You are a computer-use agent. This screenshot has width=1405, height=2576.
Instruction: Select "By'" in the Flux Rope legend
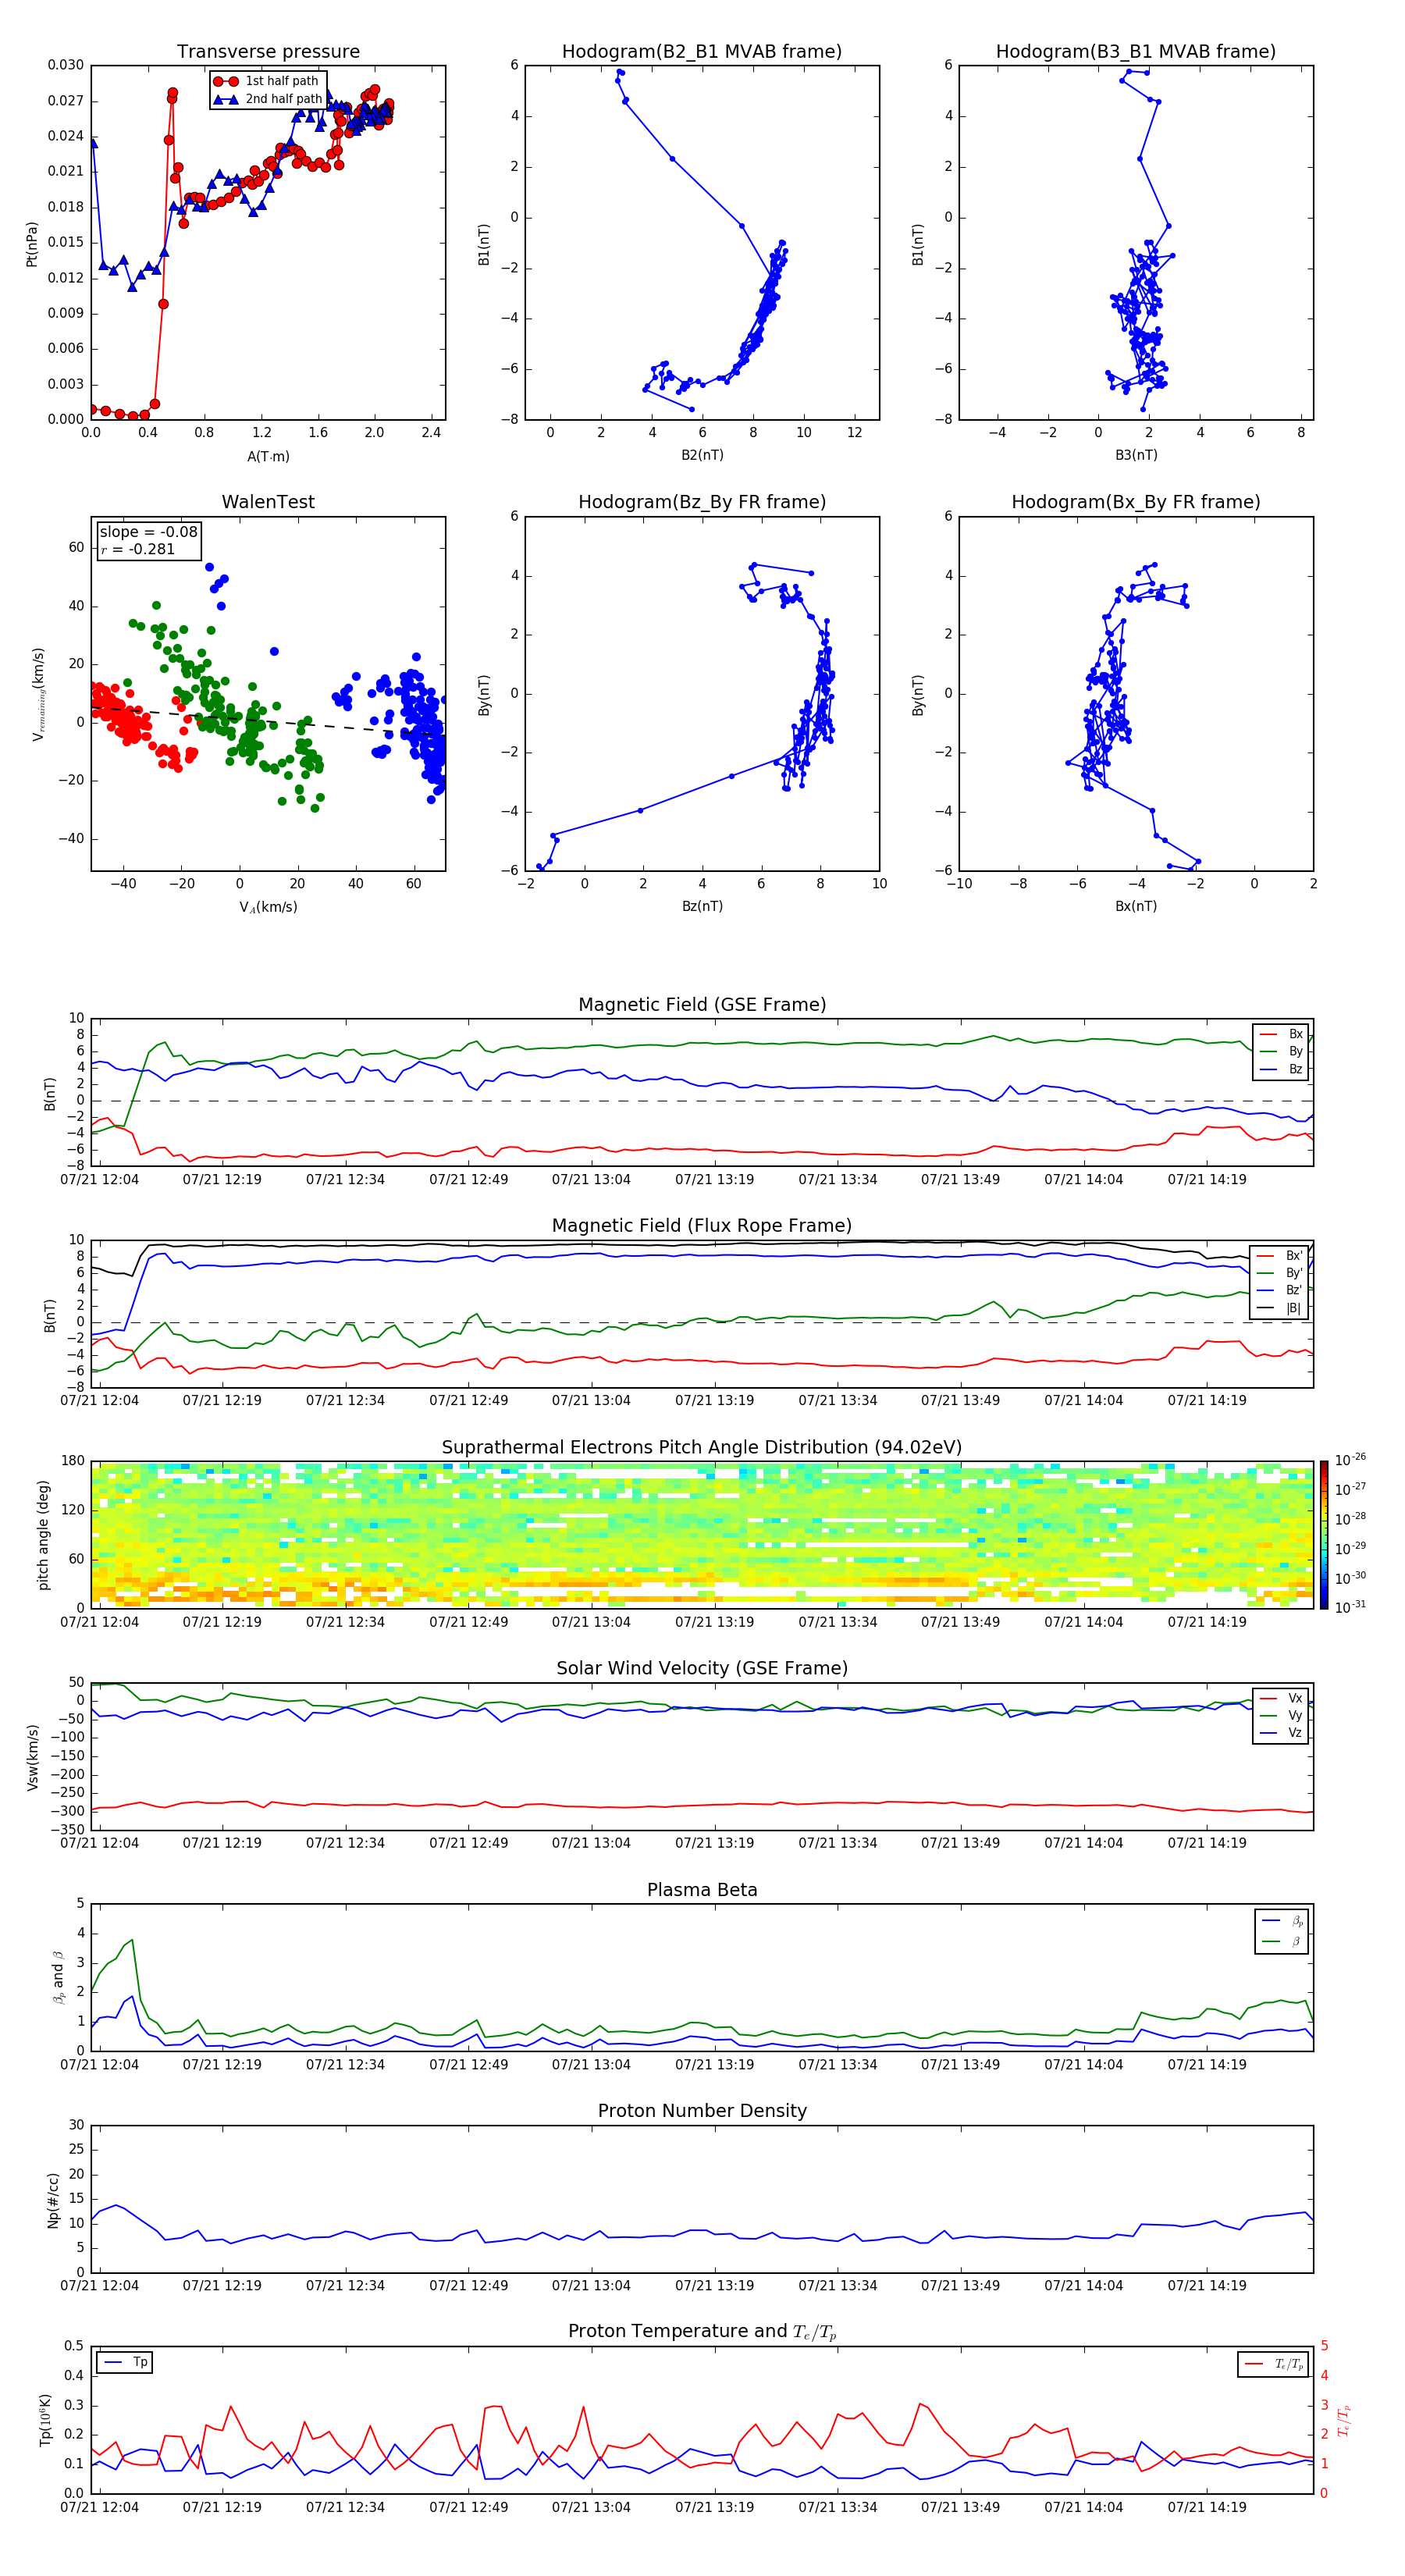[x=1281, y=1273]
